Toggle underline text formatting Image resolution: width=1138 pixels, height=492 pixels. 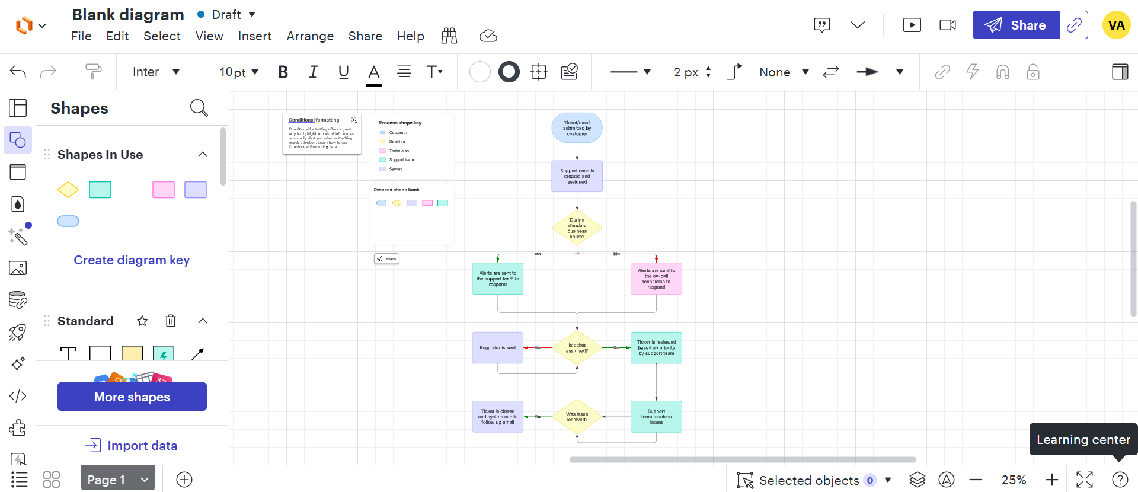click(343, 72)
